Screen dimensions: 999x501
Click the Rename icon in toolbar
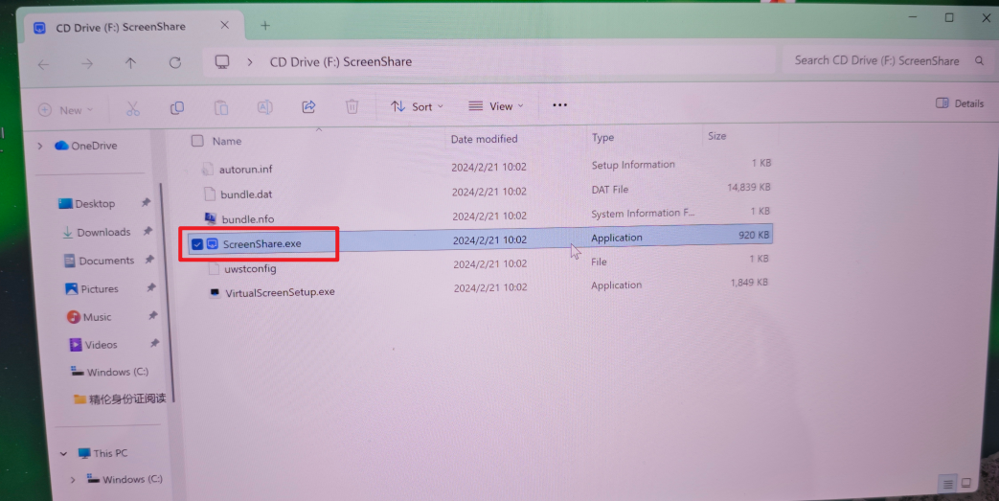point(265,107)
